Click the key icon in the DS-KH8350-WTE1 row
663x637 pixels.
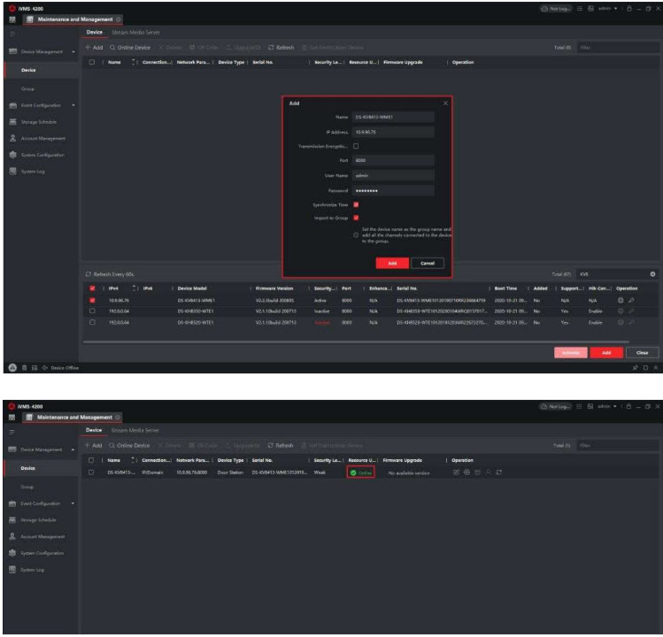point(631,312)
